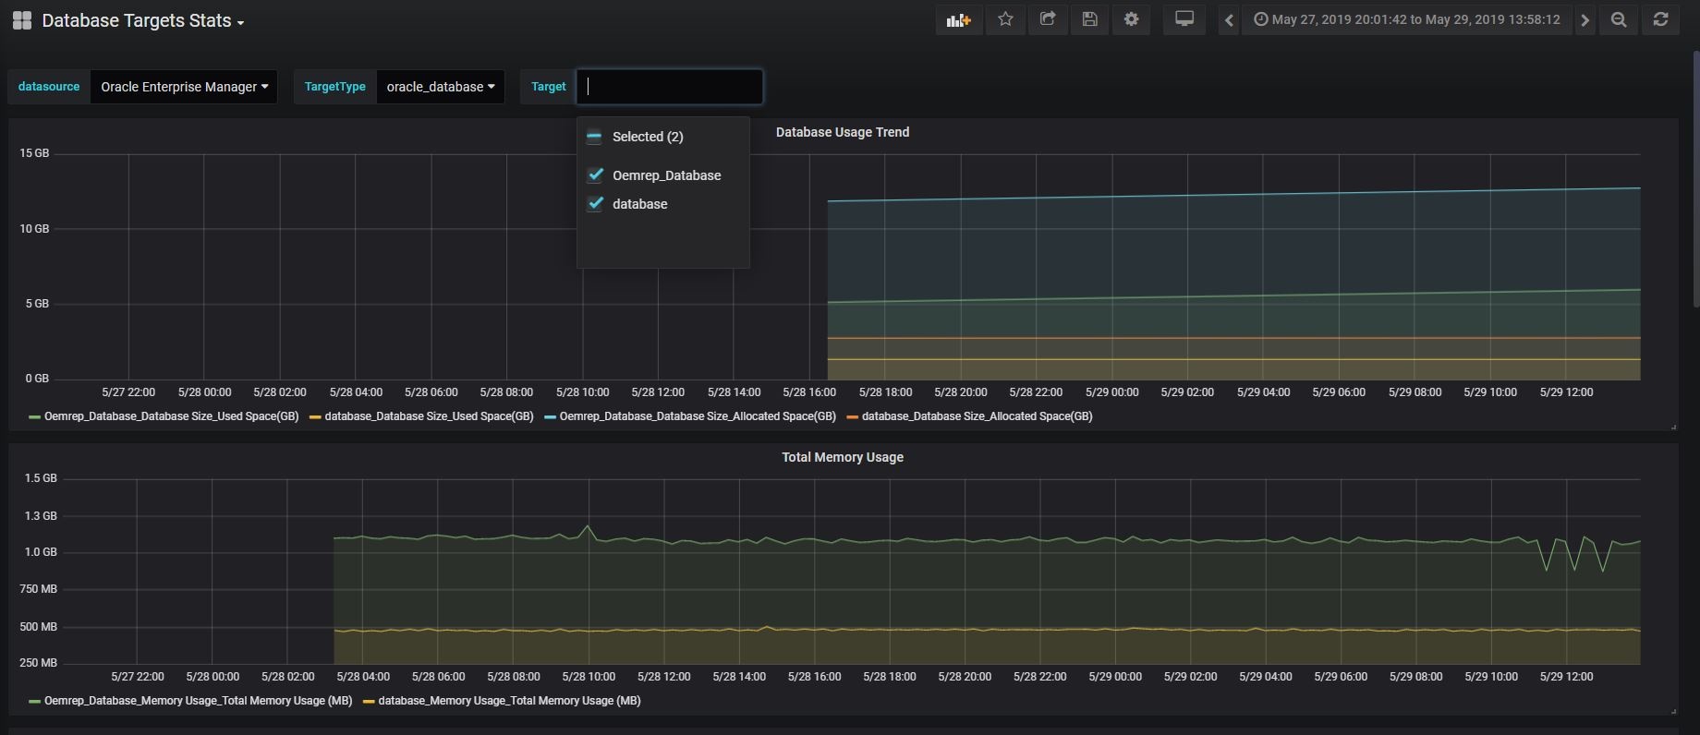Zoom out the time range
The height and width of the screenshot is (735, 1700).
pos(1619,19)
